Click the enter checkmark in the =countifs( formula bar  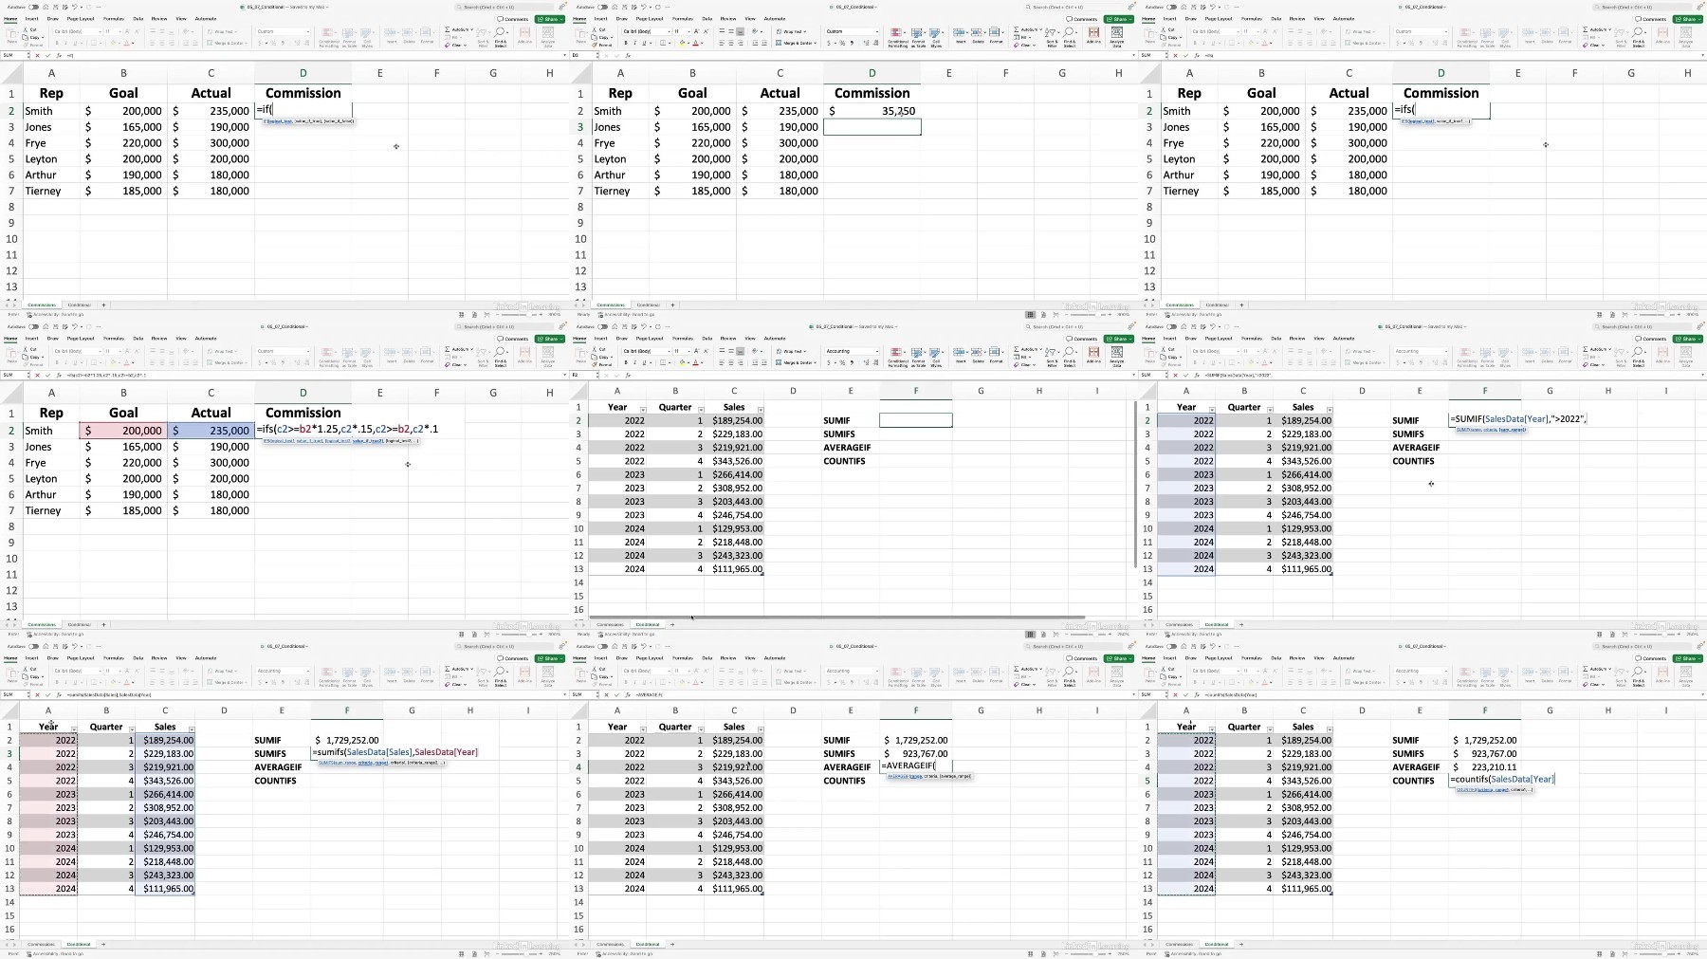(x=1185, y=694)
